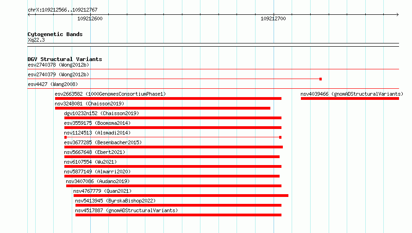
Task: Click the end marker of esv2740379
Action: [320, 79]
